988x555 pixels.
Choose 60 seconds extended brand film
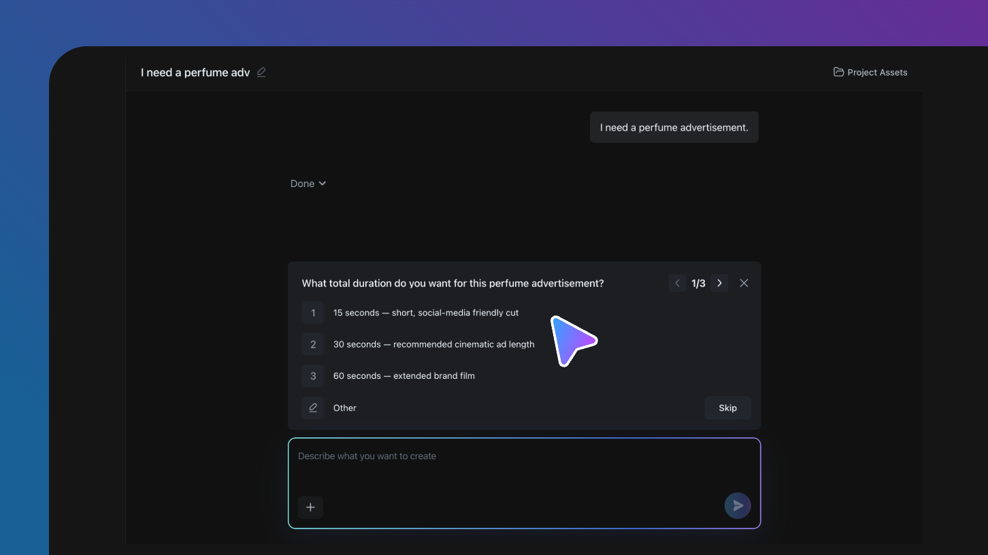[404, 375]
